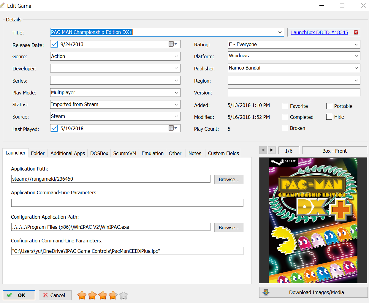Switch to the ScummVM tab
369x303 pixels.
[125, 153]
